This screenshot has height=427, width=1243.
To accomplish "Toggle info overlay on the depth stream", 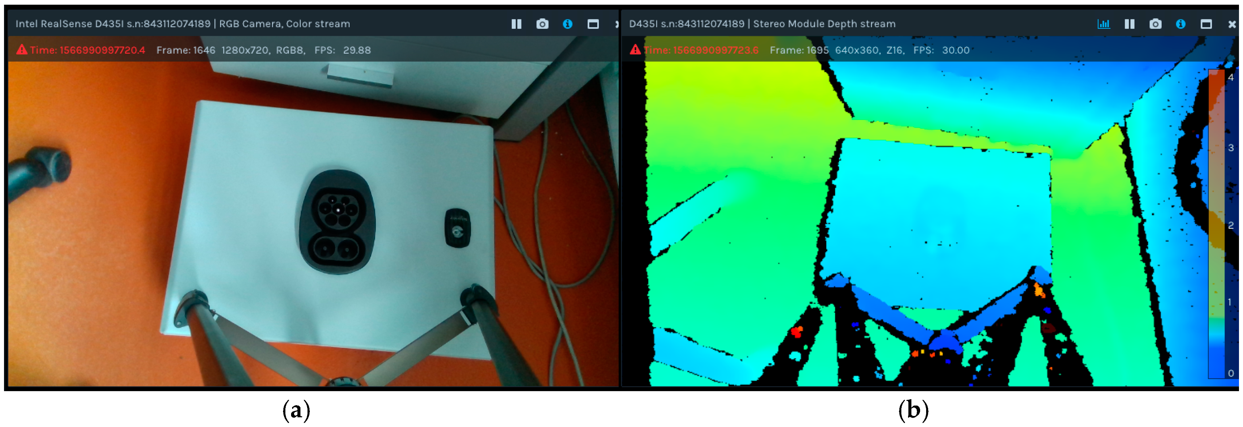I will tap(1180, 24).
